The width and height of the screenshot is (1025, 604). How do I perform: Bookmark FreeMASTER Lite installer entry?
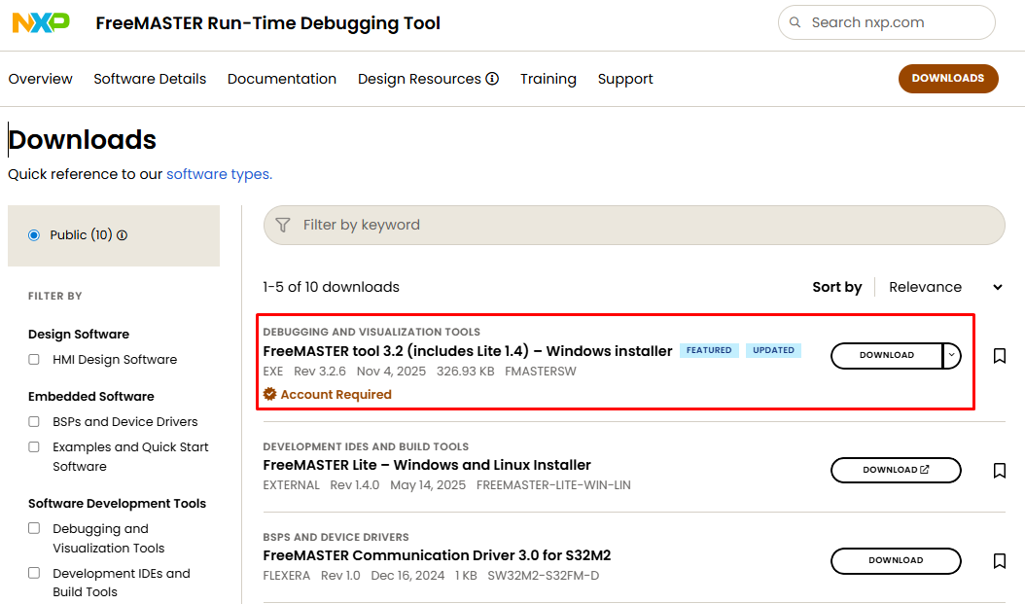click(x=999, y=471)
